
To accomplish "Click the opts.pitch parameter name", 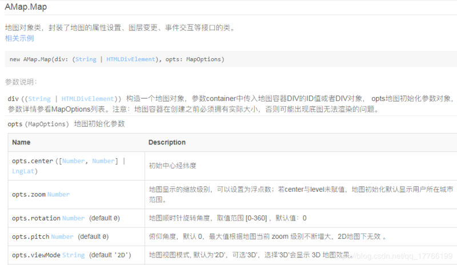I will click(x=31, y=236).
